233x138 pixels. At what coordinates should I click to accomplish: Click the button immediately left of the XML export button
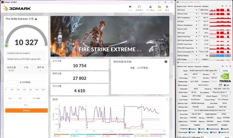point(20,98)
